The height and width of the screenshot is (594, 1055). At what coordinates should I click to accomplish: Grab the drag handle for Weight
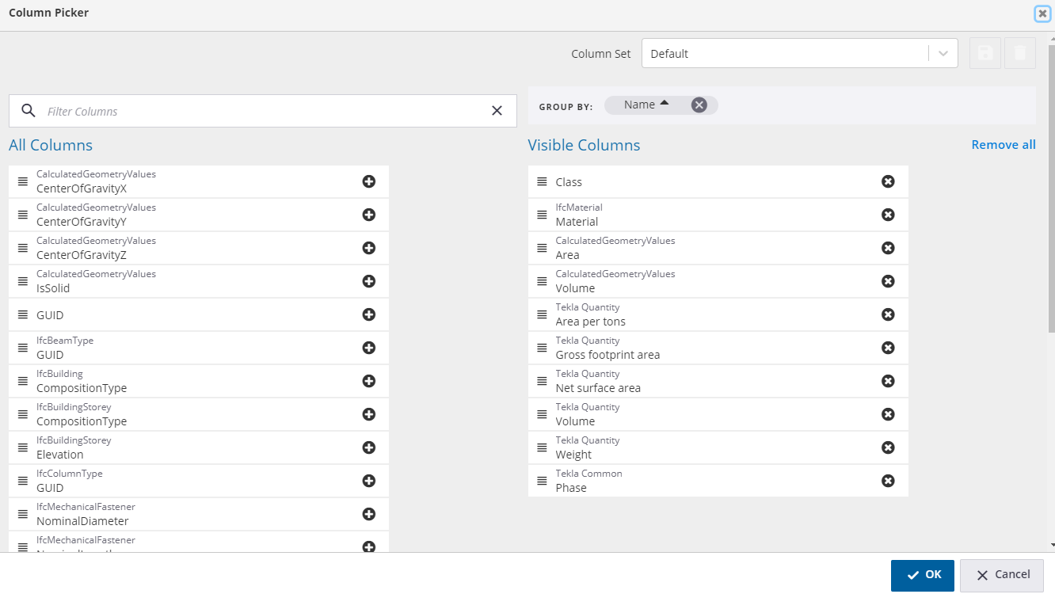[x=542, y=447]
